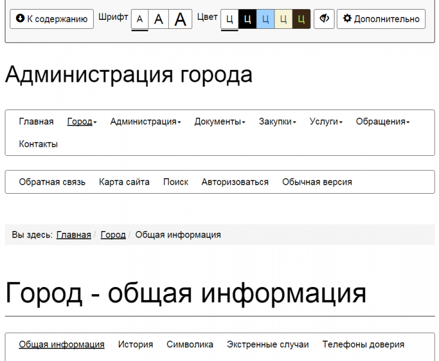Toggle image display with the eye icon

point(324,19)
